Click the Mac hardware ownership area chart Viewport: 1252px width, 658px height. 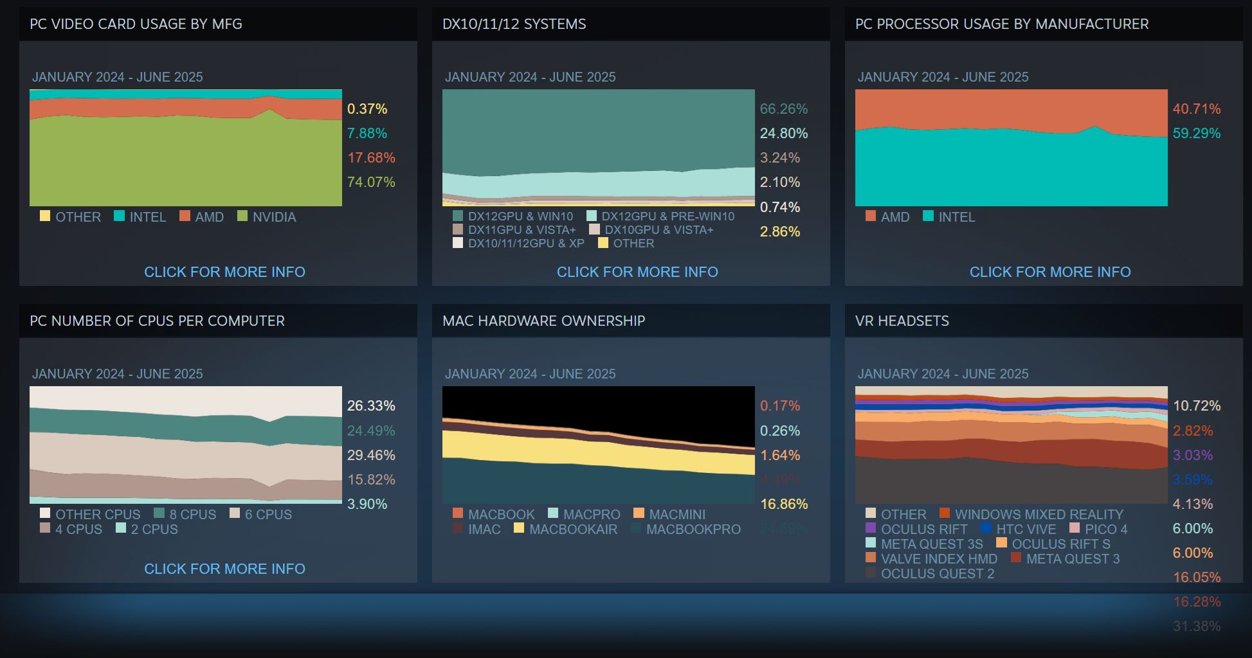[599, 445]
